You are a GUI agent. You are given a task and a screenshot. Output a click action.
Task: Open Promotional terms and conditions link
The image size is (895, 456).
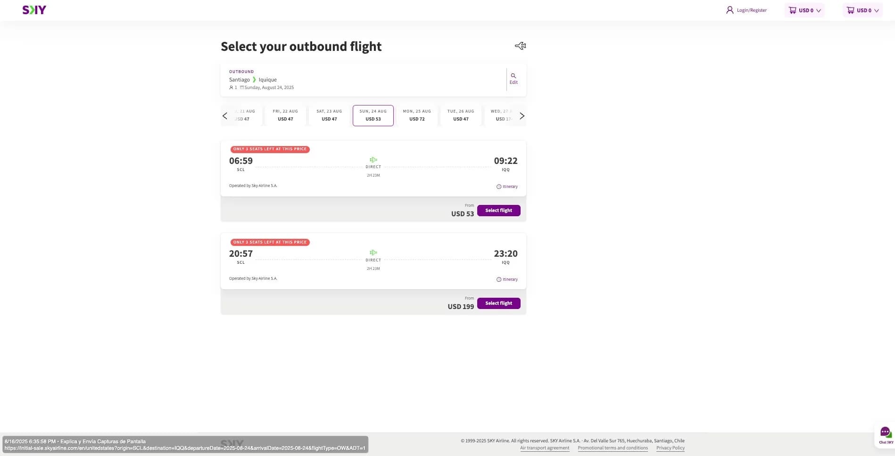(x=613, y=448)
